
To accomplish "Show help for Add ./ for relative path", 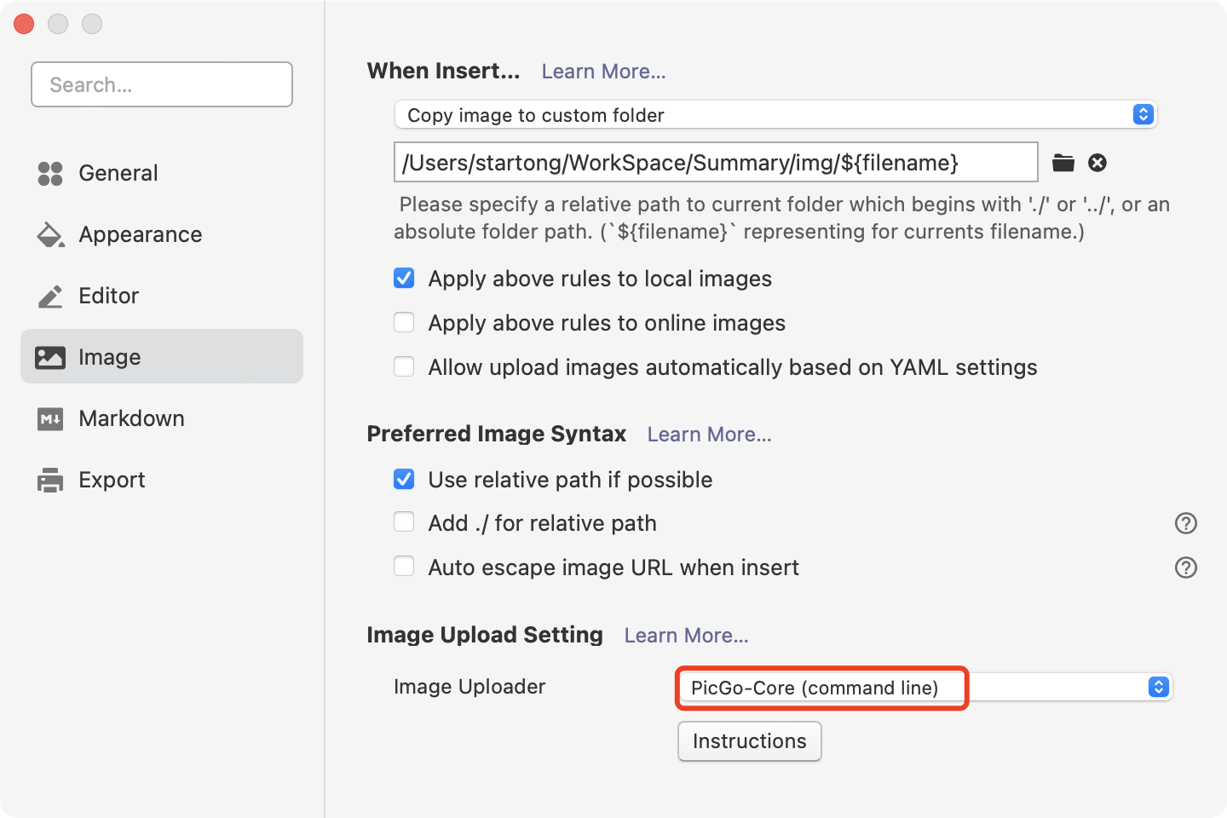I will [1186, 523].
